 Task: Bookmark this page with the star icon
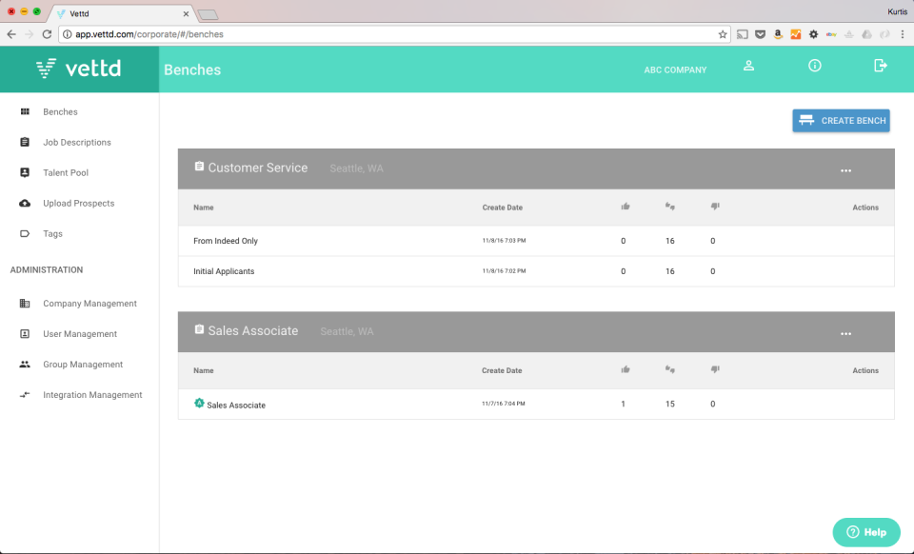coord(723,34)
